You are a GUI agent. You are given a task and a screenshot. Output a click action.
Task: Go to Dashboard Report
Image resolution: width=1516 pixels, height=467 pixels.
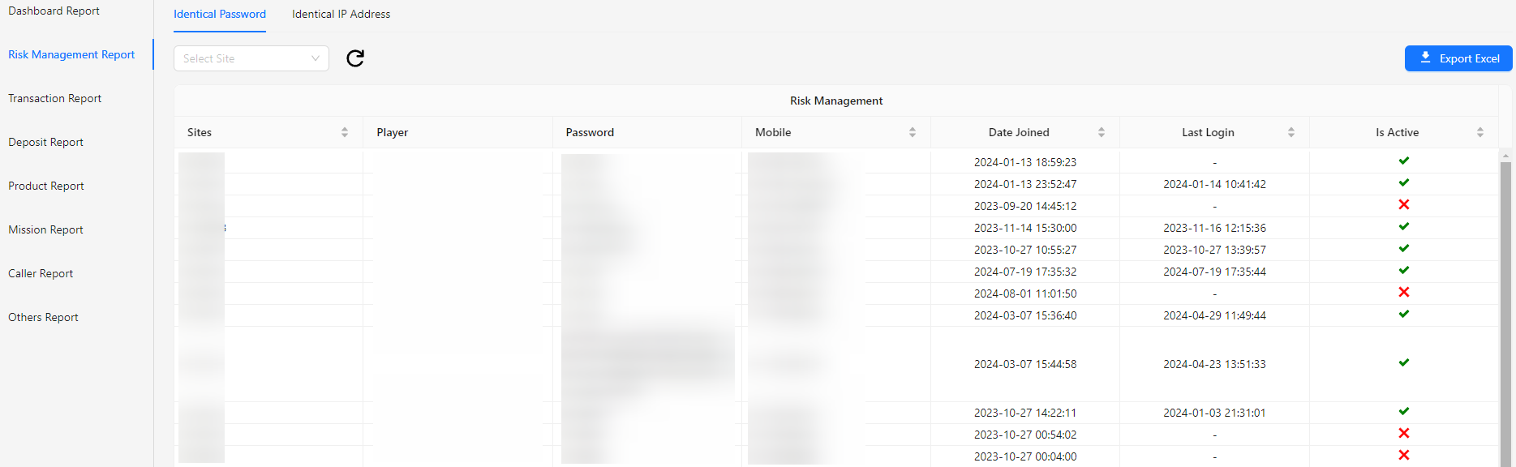click(x=54, y=11)
